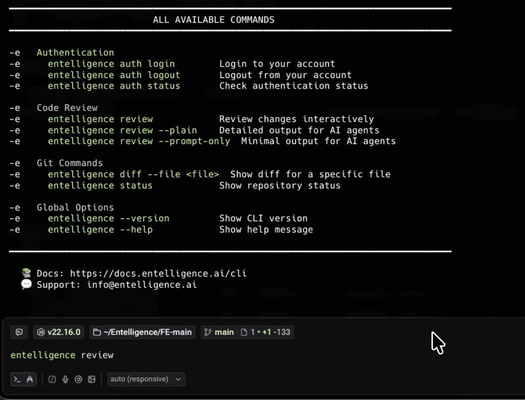Image resolution: width=525 pixels, height=400 pixels.
Task: Click the 'entelligence auth login' command text
Action: [111, 64]
